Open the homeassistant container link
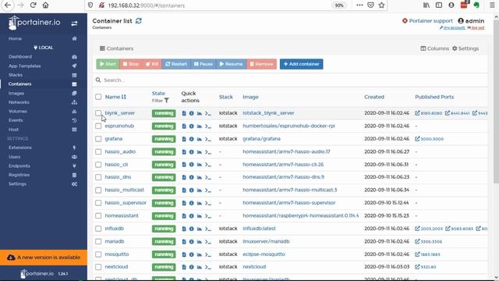The height and width of the screenshot is (281, 499). [x=122, y=215]
